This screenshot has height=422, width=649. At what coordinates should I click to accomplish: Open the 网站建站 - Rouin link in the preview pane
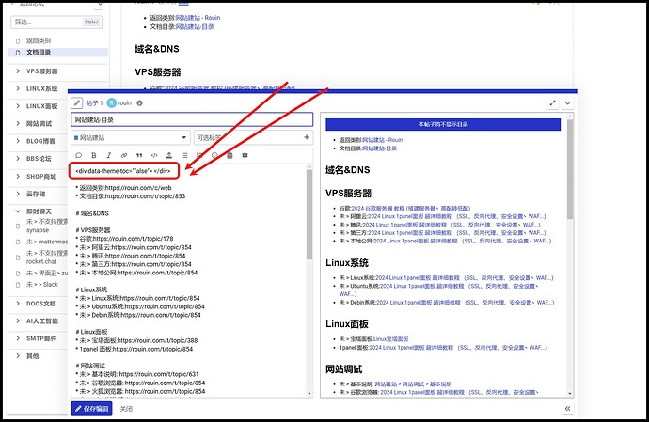click(383, 140)
